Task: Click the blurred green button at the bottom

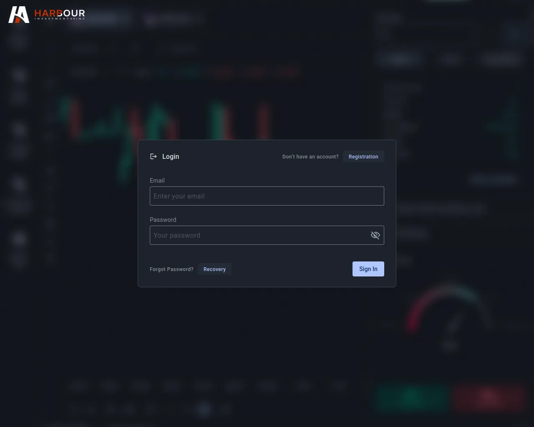Action: [x=412, y=397]
